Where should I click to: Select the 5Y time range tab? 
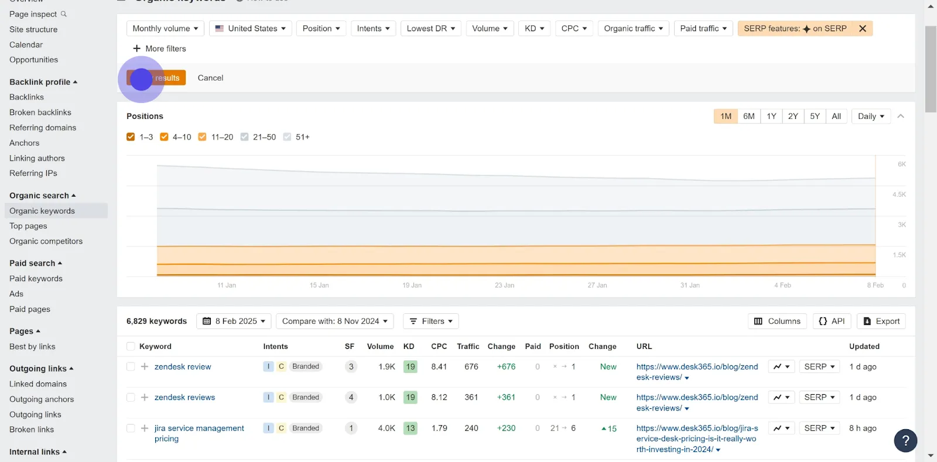[815, 116]
